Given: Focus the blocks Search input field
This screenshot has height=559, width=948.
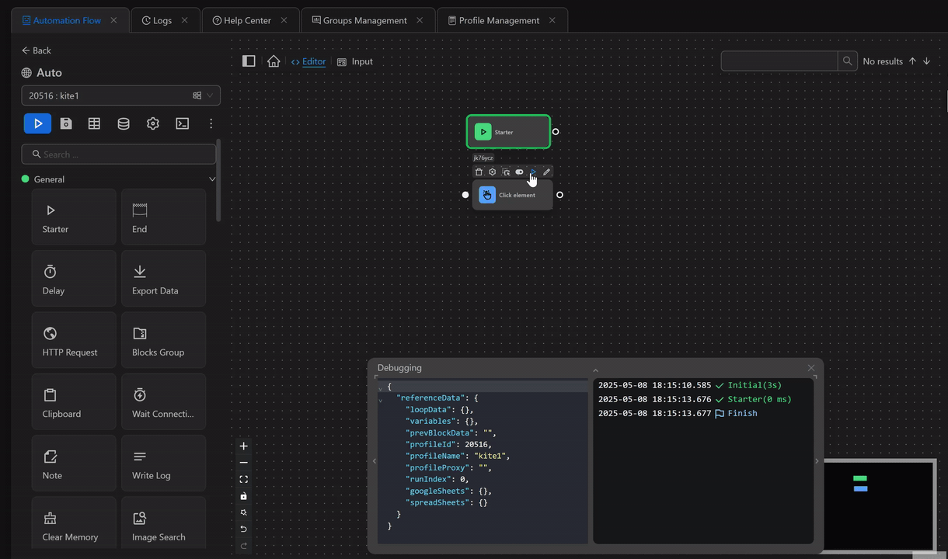Looking at the screenshot, I should pyautogui.click(x=124, y=155).
